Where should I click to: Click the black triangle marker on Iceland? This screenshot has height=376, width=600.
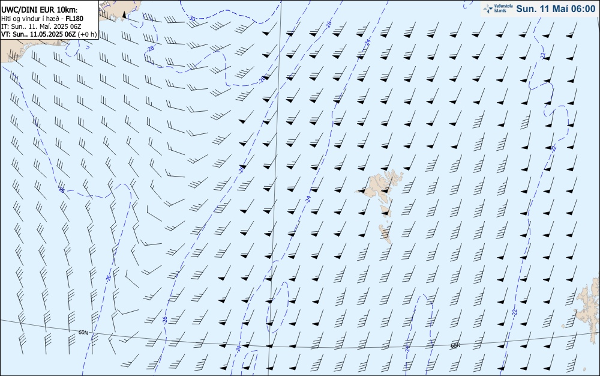tap(124, 15)
